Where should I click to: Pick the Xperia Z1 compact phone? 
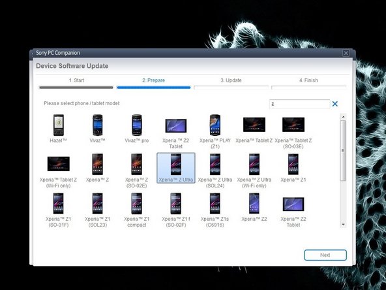click(x=137, y=203)
